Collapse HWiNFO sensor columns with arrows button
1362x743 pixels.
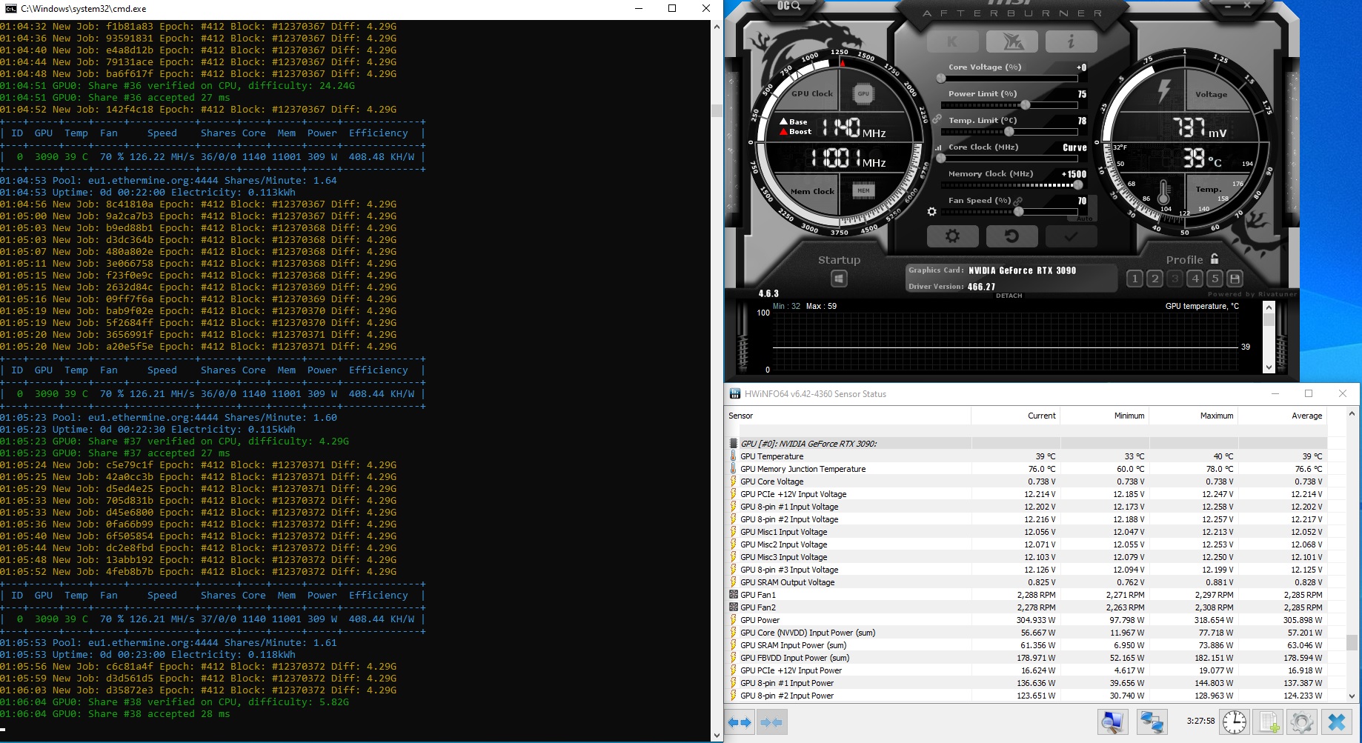click(771, 722)
